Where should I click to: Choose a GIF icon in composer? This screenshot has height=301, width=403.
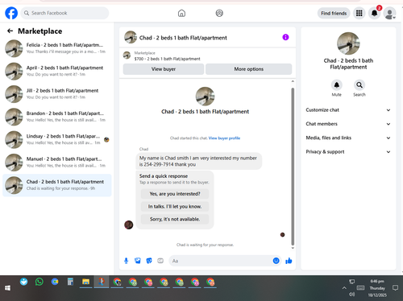(160, 261)
